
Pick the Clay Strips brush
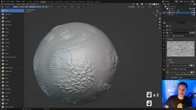point(13,21)
